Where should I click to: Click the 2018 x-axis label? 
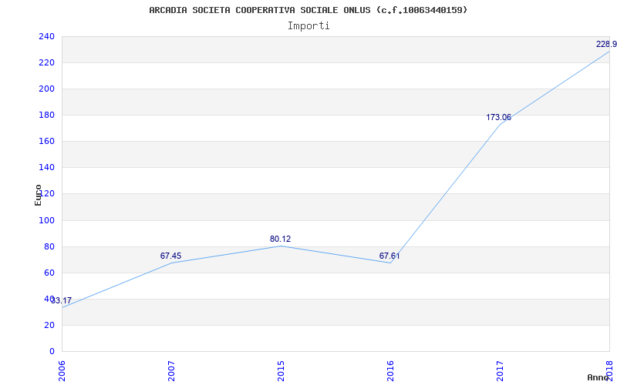click(x=609, y=371)
